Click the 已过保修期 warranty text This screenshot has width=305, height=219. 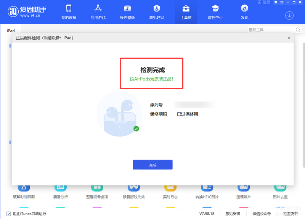pyautogui.click(x=188, y=114)
